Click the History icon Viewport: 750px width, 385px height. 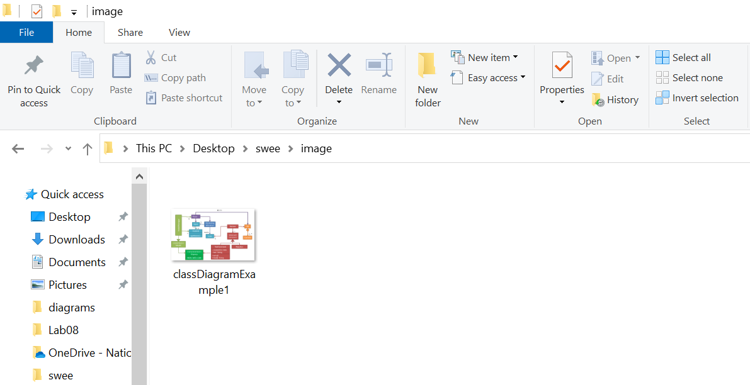point(598,100)
